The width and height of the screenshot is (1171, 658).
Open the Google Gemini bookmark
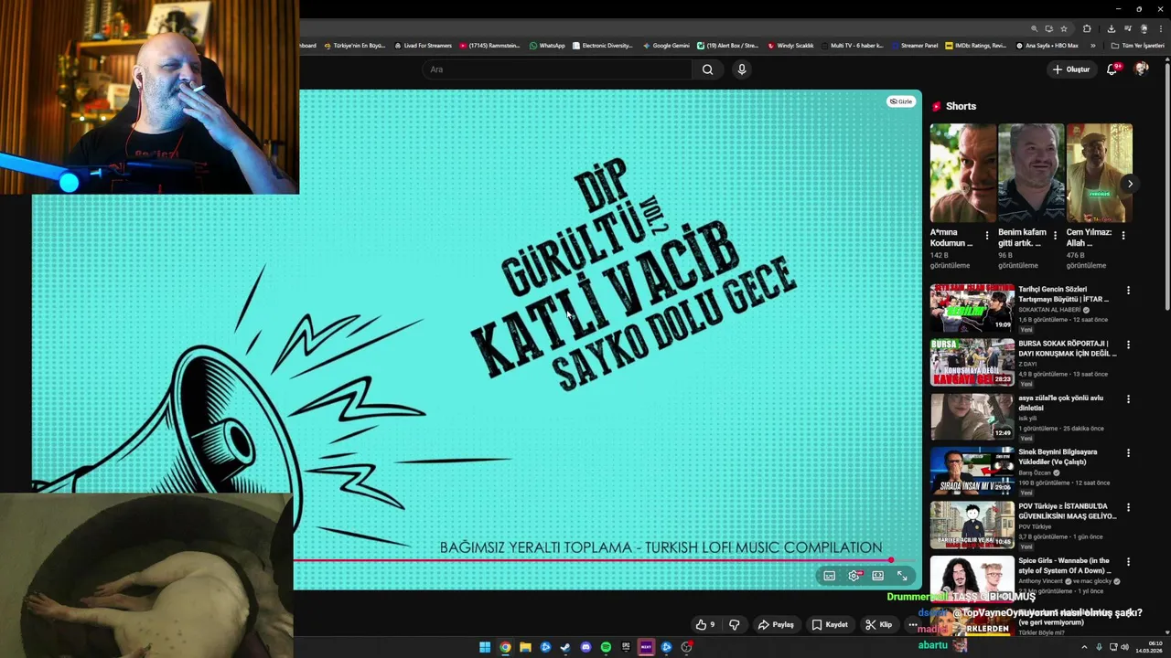click(x=666, y=46)
